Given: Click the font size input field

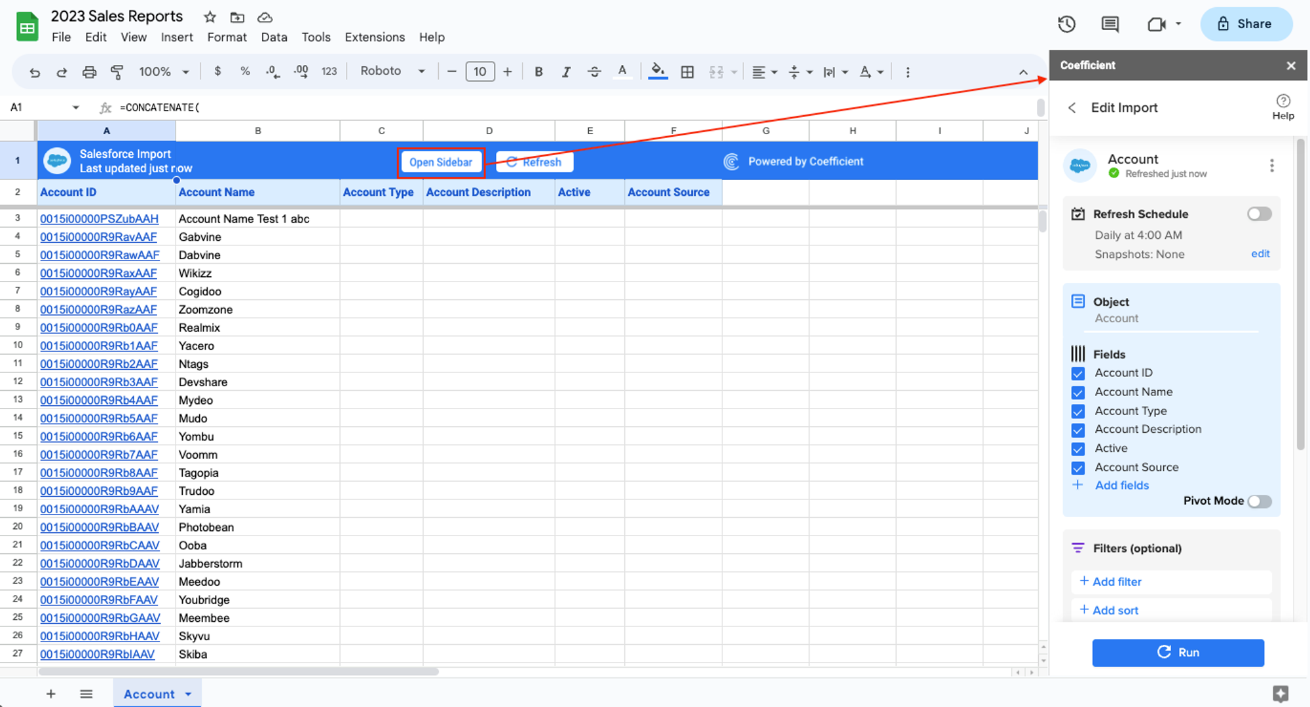Looking at the screenshot, I should coord(479,71).
